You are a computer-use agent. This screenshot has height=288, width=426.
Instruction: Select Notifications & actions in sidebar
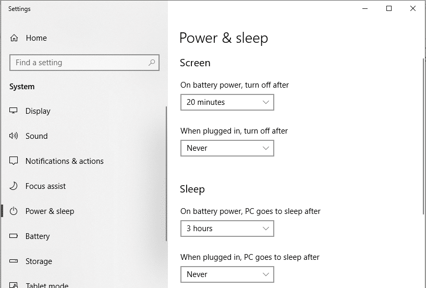point(64,161)
